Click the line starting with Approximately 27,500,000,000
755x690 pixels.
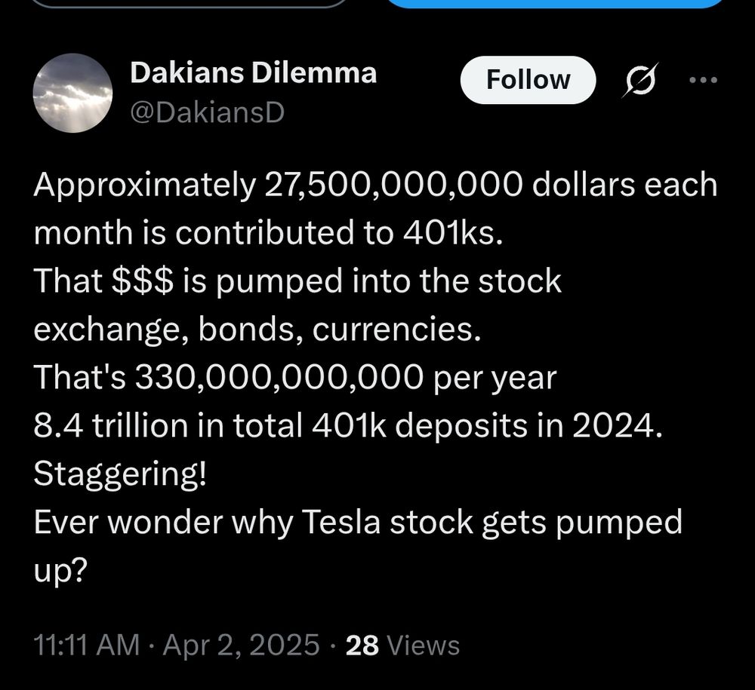(x=375, y=185)
